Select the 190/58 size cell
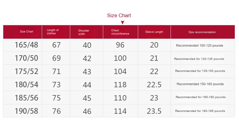Viewport: 239px width, 133px height. 27,111
